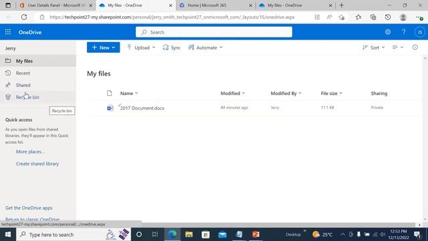Open the view options dropdown
This screenshot has height=241, width=428.
pyautogui.click(x=398, y=48)
